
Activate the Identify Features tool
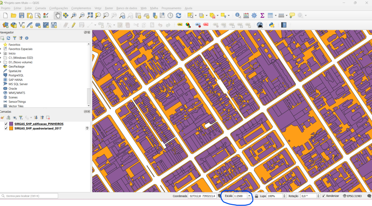tap(238, 16)
